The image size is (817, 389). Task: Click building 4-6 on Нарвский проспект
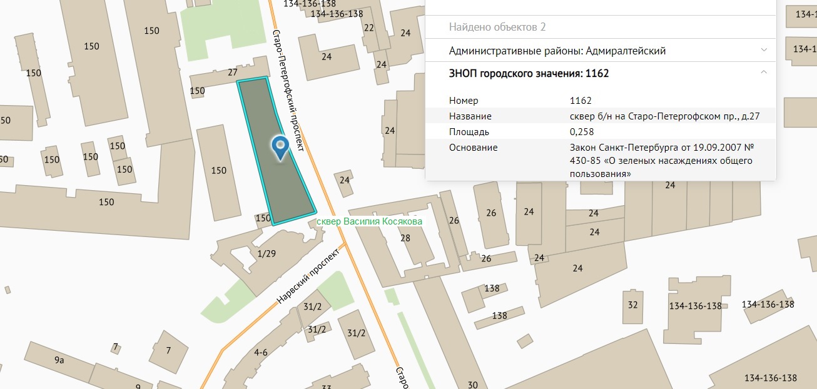(261, 352)
